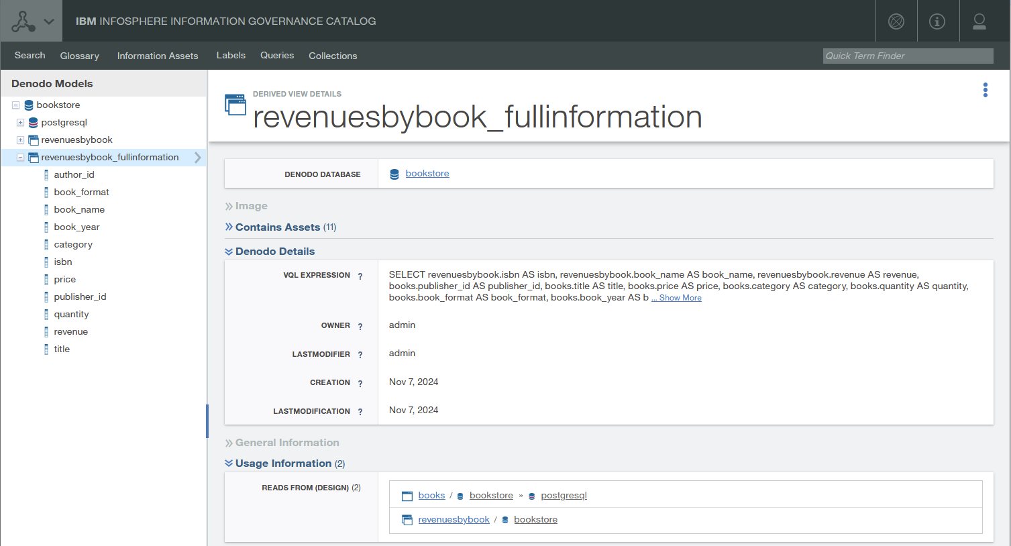The width and height of the screenshot is (1011, 546).
Task: Click the derived view icon beside the title
Action: click(x=235, y=105)
